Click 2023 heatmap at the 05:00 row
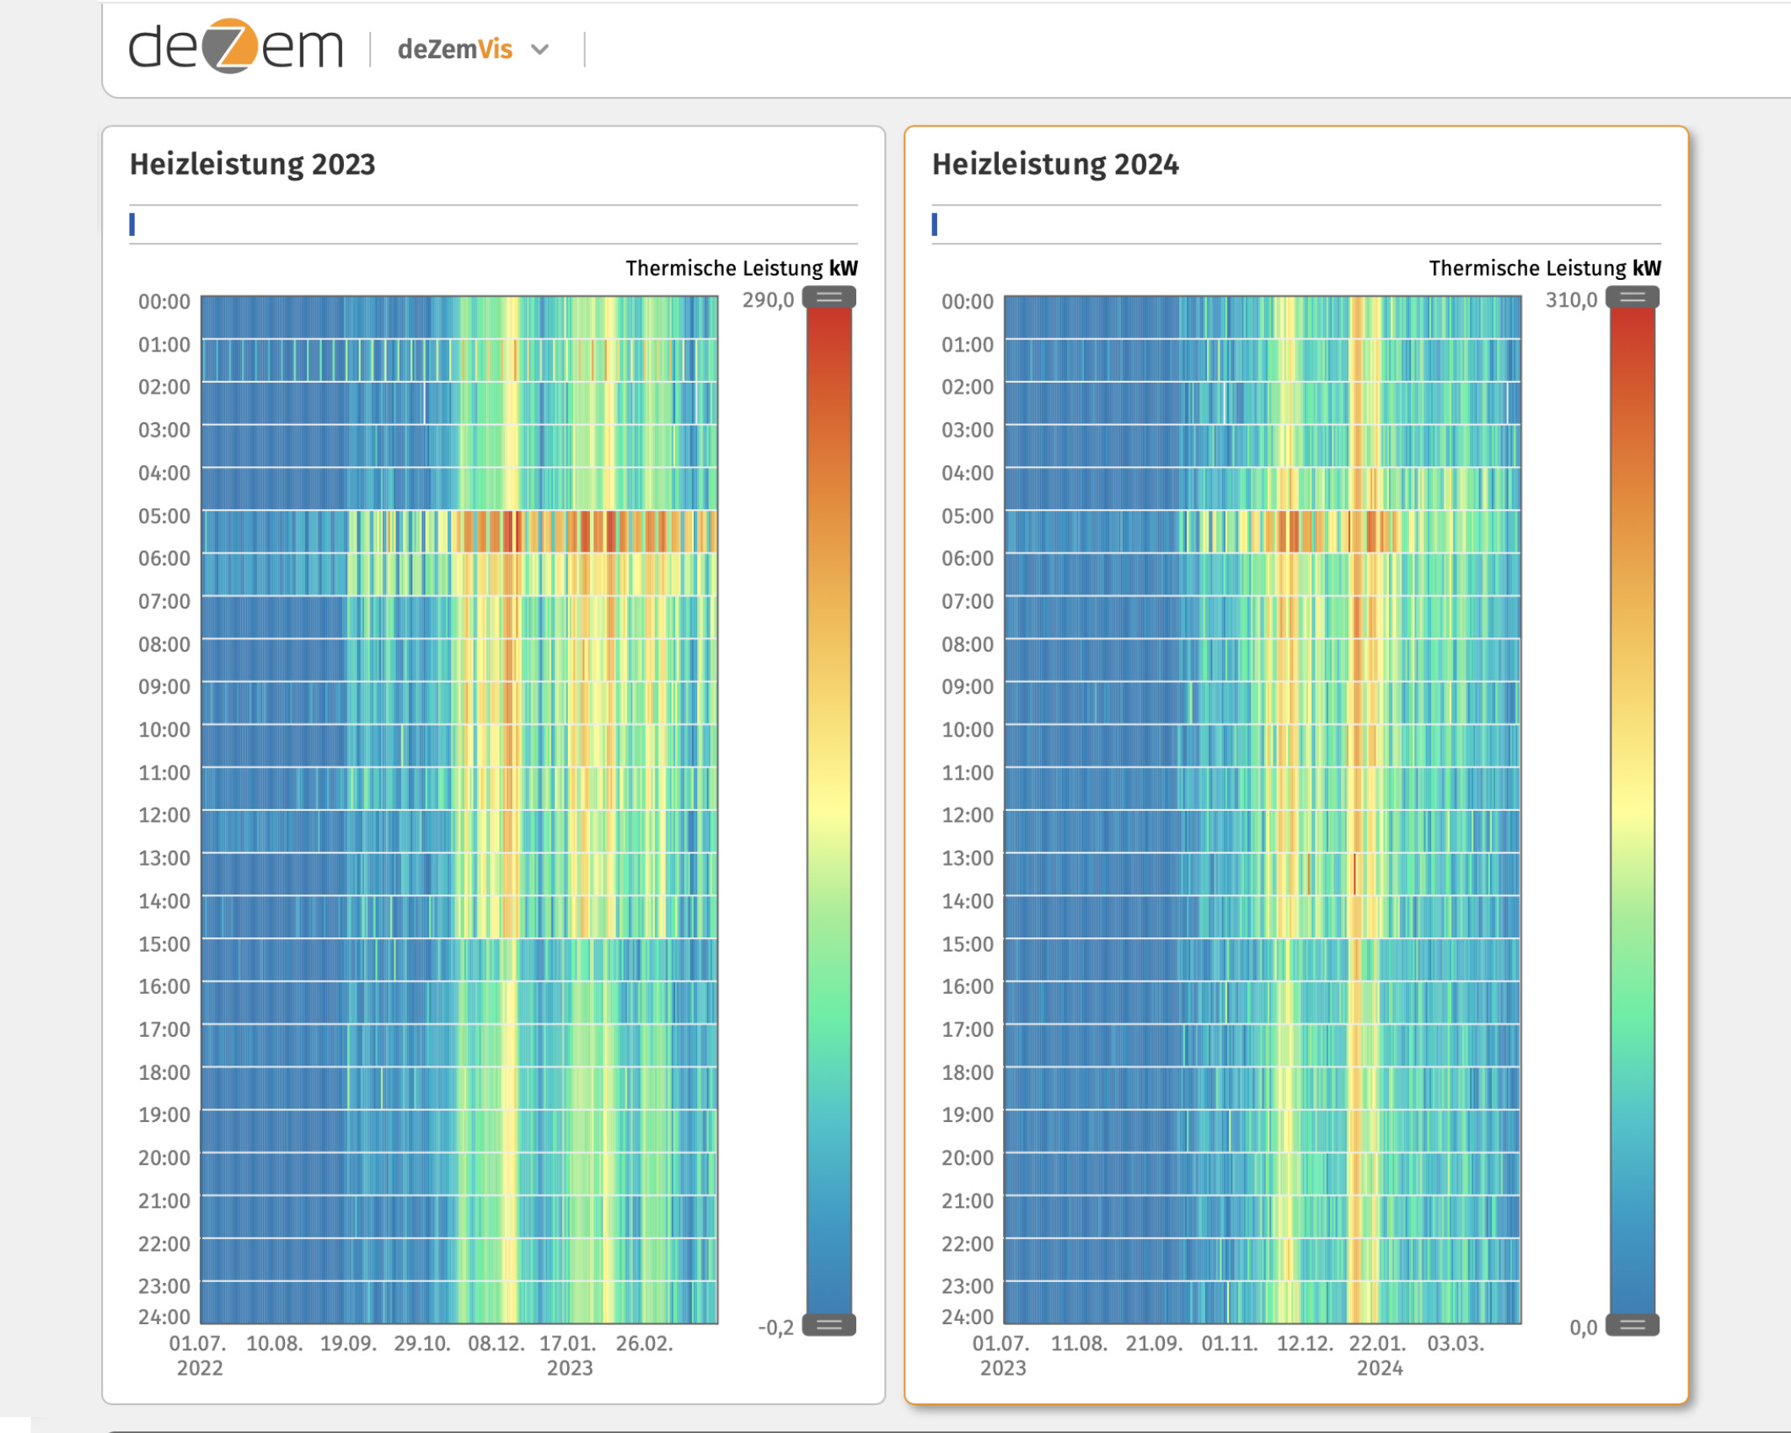 pyautogui.click(x=459, y=531)
